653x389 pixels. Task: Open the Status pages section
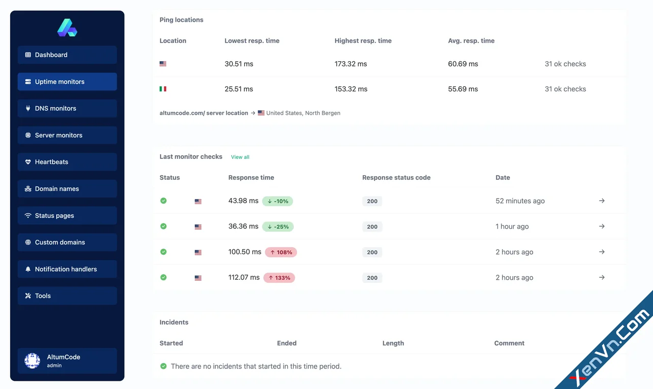click(67, 215)
